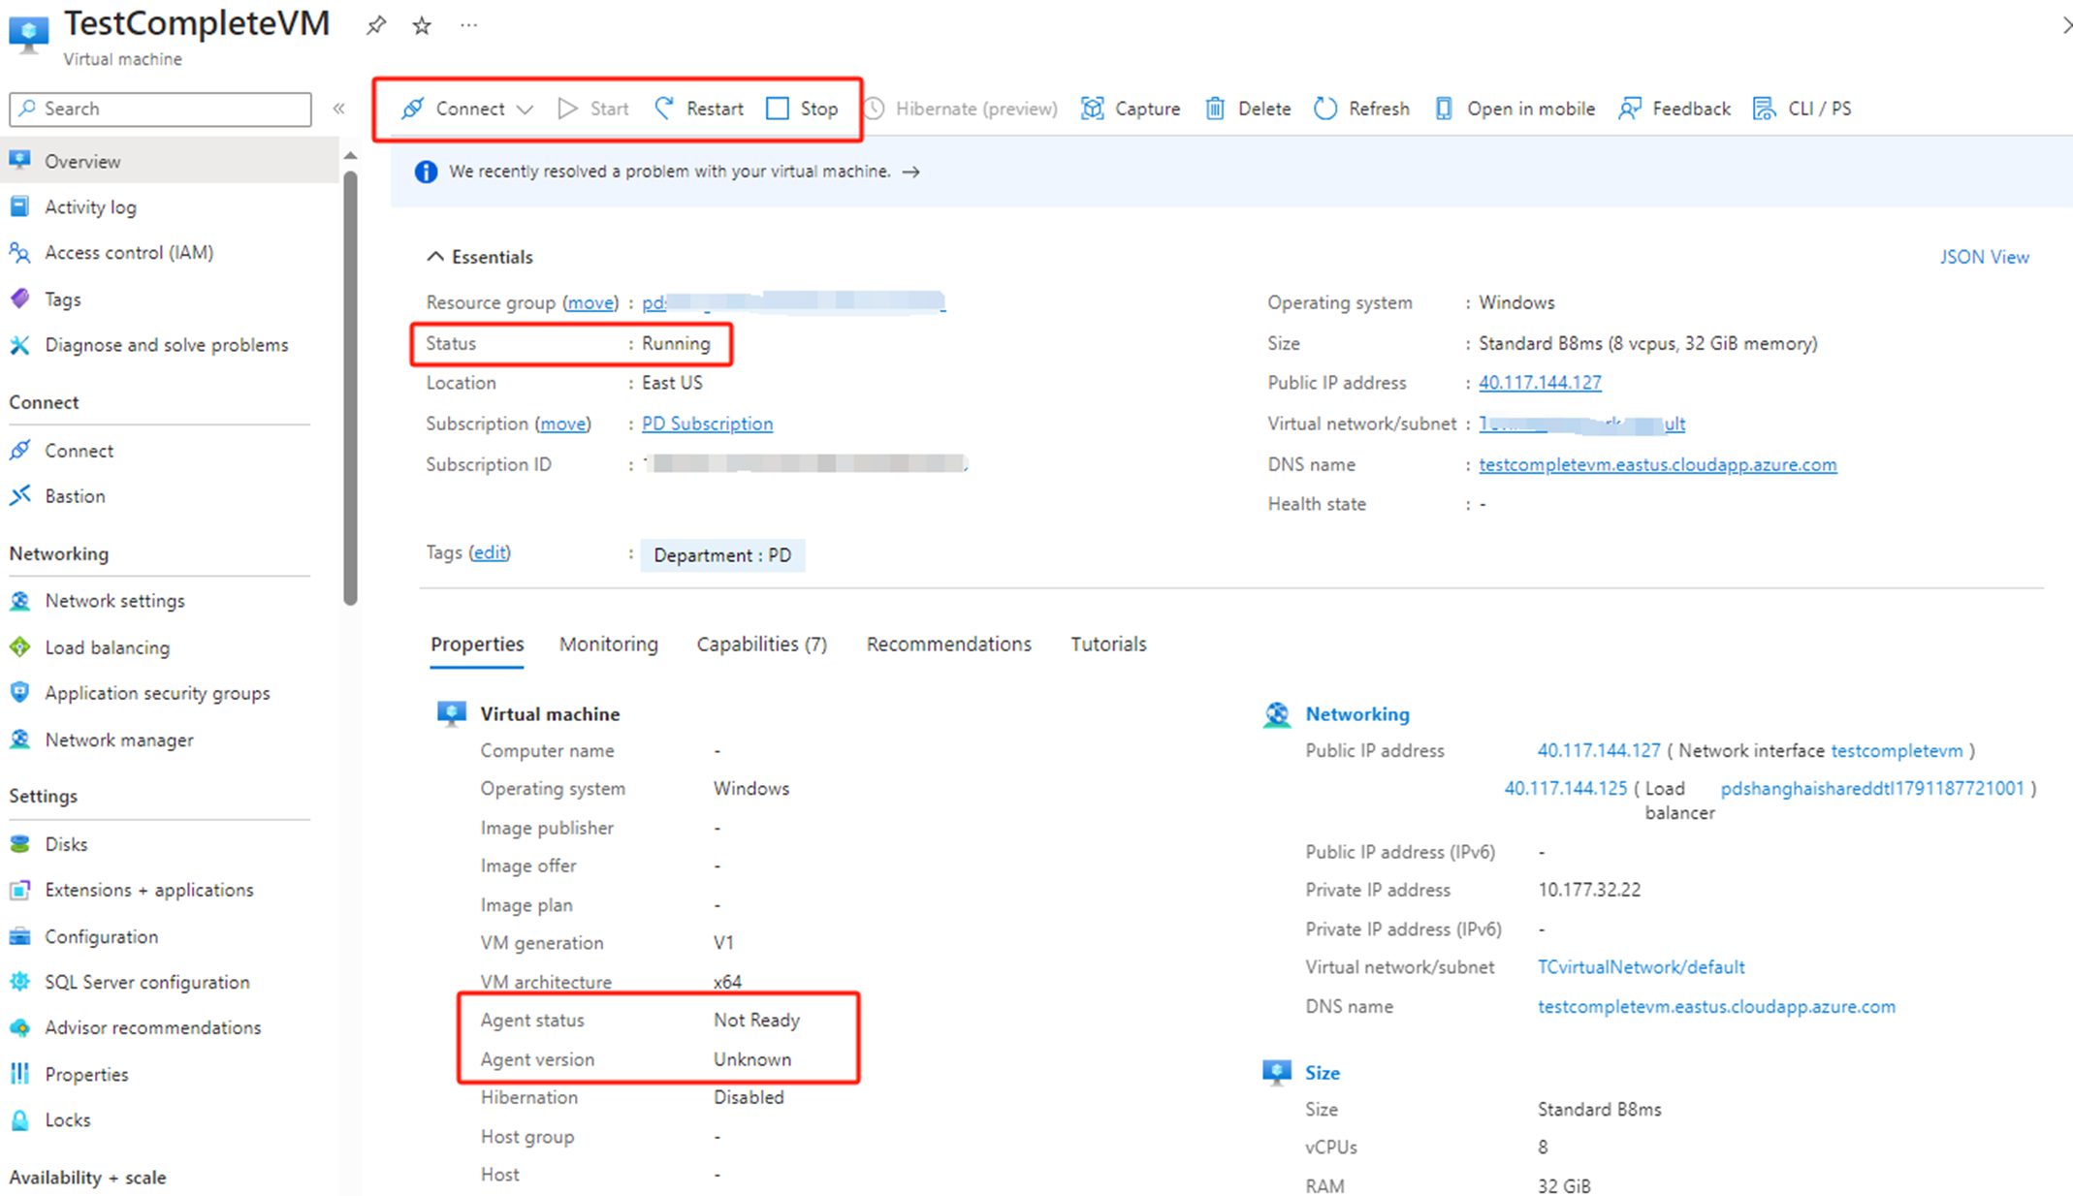
Task: Open Activity log
Action: [90, 206]
